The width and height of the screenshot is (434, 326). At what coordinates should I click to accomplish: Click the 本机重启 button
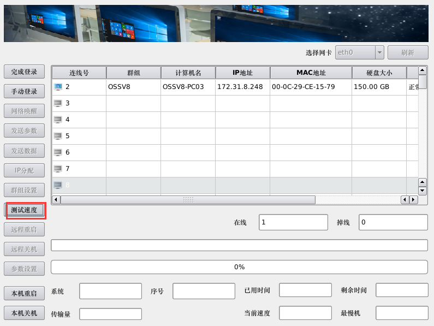[24, 294]
